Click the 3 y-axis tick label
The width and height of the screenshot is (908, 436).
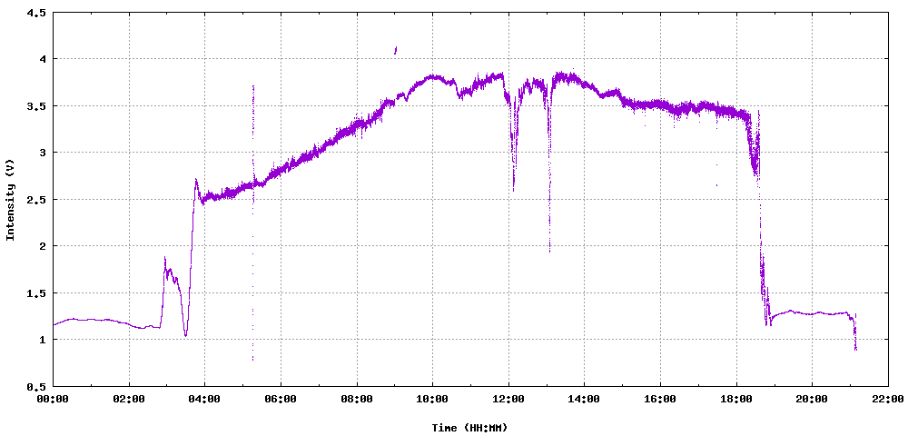pyautogui.click(x=43, y=153)
